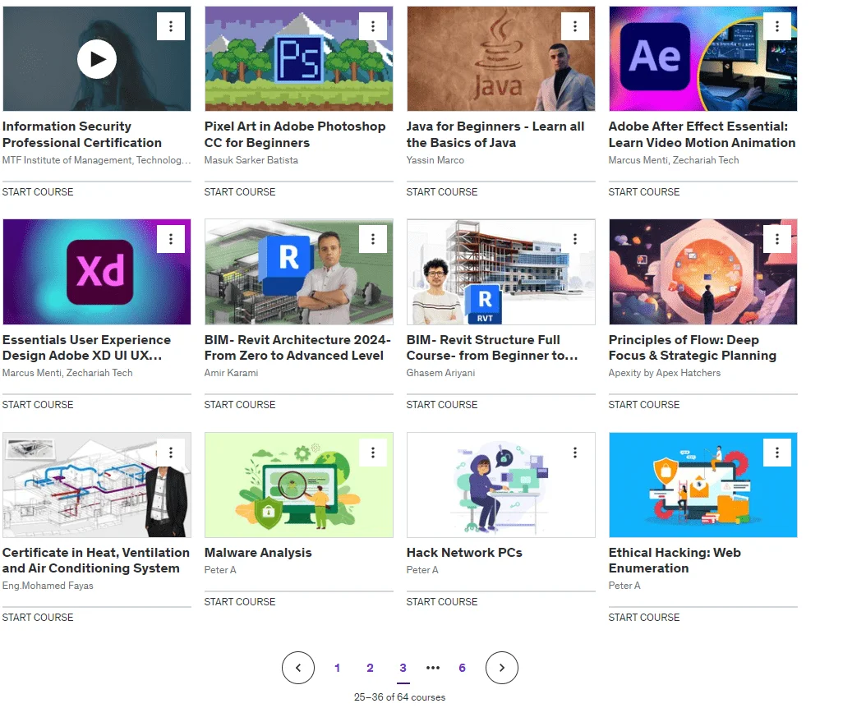Select current page 3 in pagination

click(x=403, y=668)
